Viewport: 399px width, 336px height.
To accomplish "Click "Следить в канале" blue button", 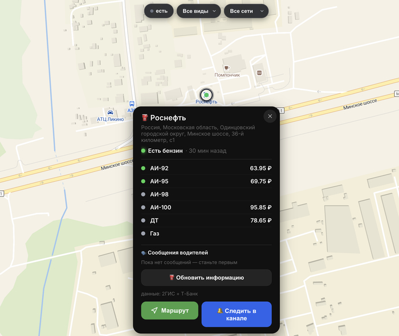I will click(x=237, y=314).
